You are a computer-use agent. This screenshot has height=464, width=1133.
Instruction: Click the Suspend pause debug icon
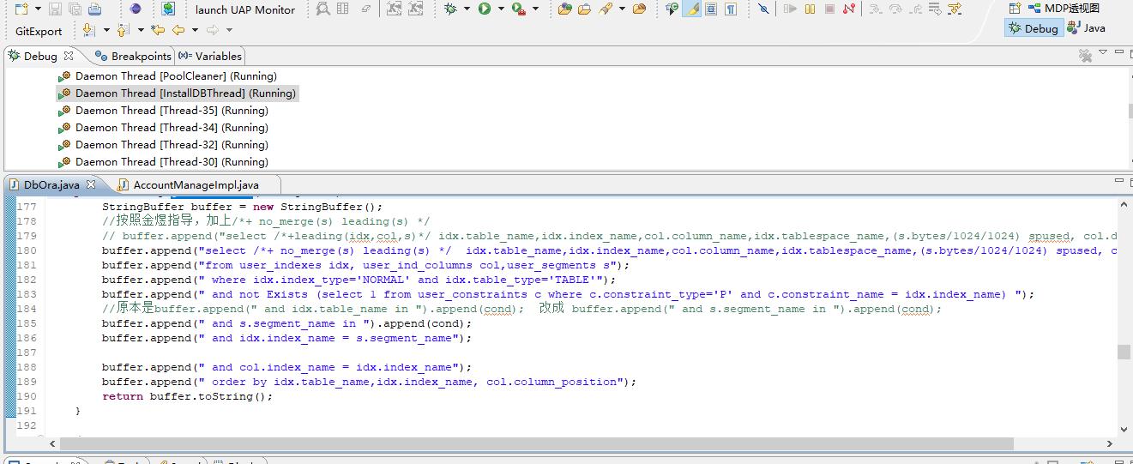[x=811, y=9]
